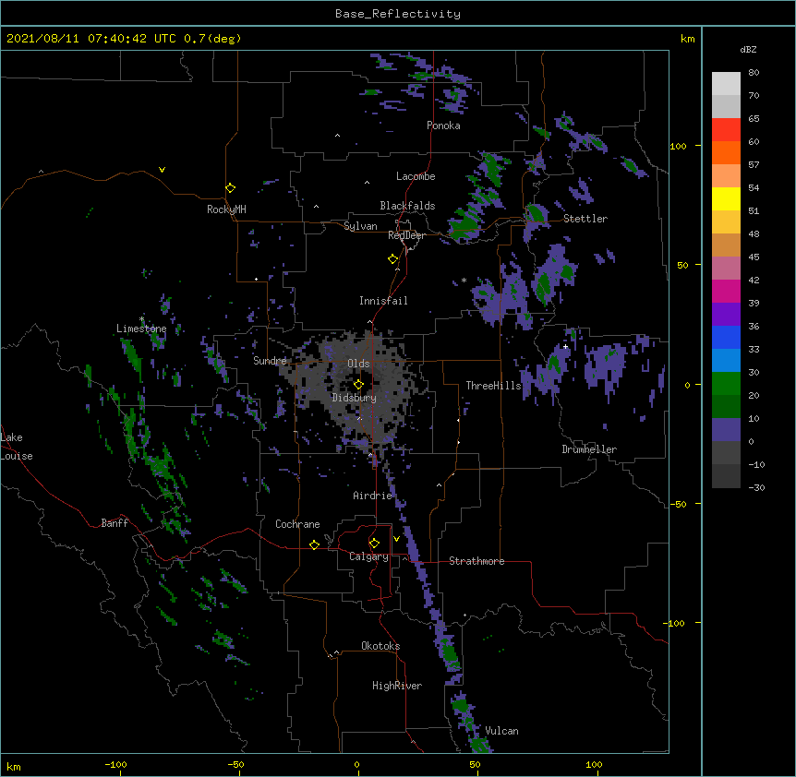Click the HighRiver label
This screenshot has width=796, height=777.
(x=397, y=686)
